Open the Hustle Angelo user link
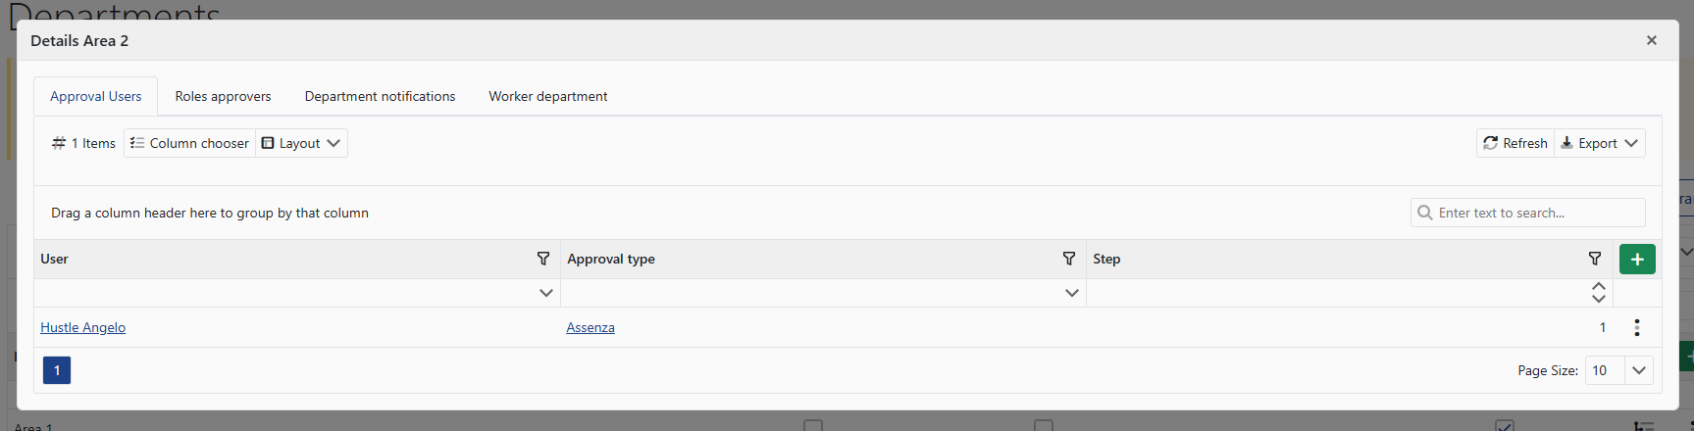Screen dimensions: 1694x431 (83, 328)
